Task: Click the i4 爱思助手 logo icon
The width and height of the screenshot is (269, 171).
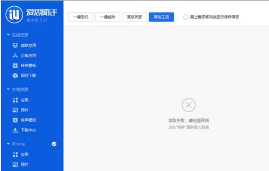Action: pos(14,15)
